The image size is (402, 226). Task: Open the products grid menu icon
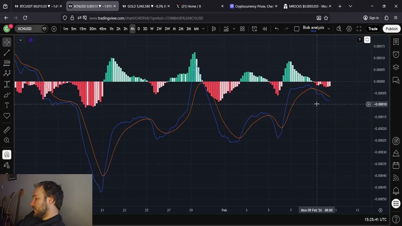(x=396, y=203)
